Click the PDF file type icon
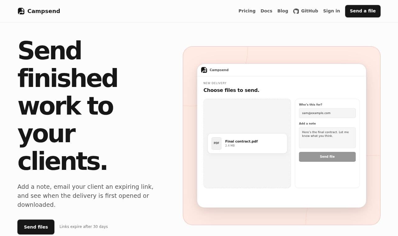 pyautogui.click(x=216, y=143)
